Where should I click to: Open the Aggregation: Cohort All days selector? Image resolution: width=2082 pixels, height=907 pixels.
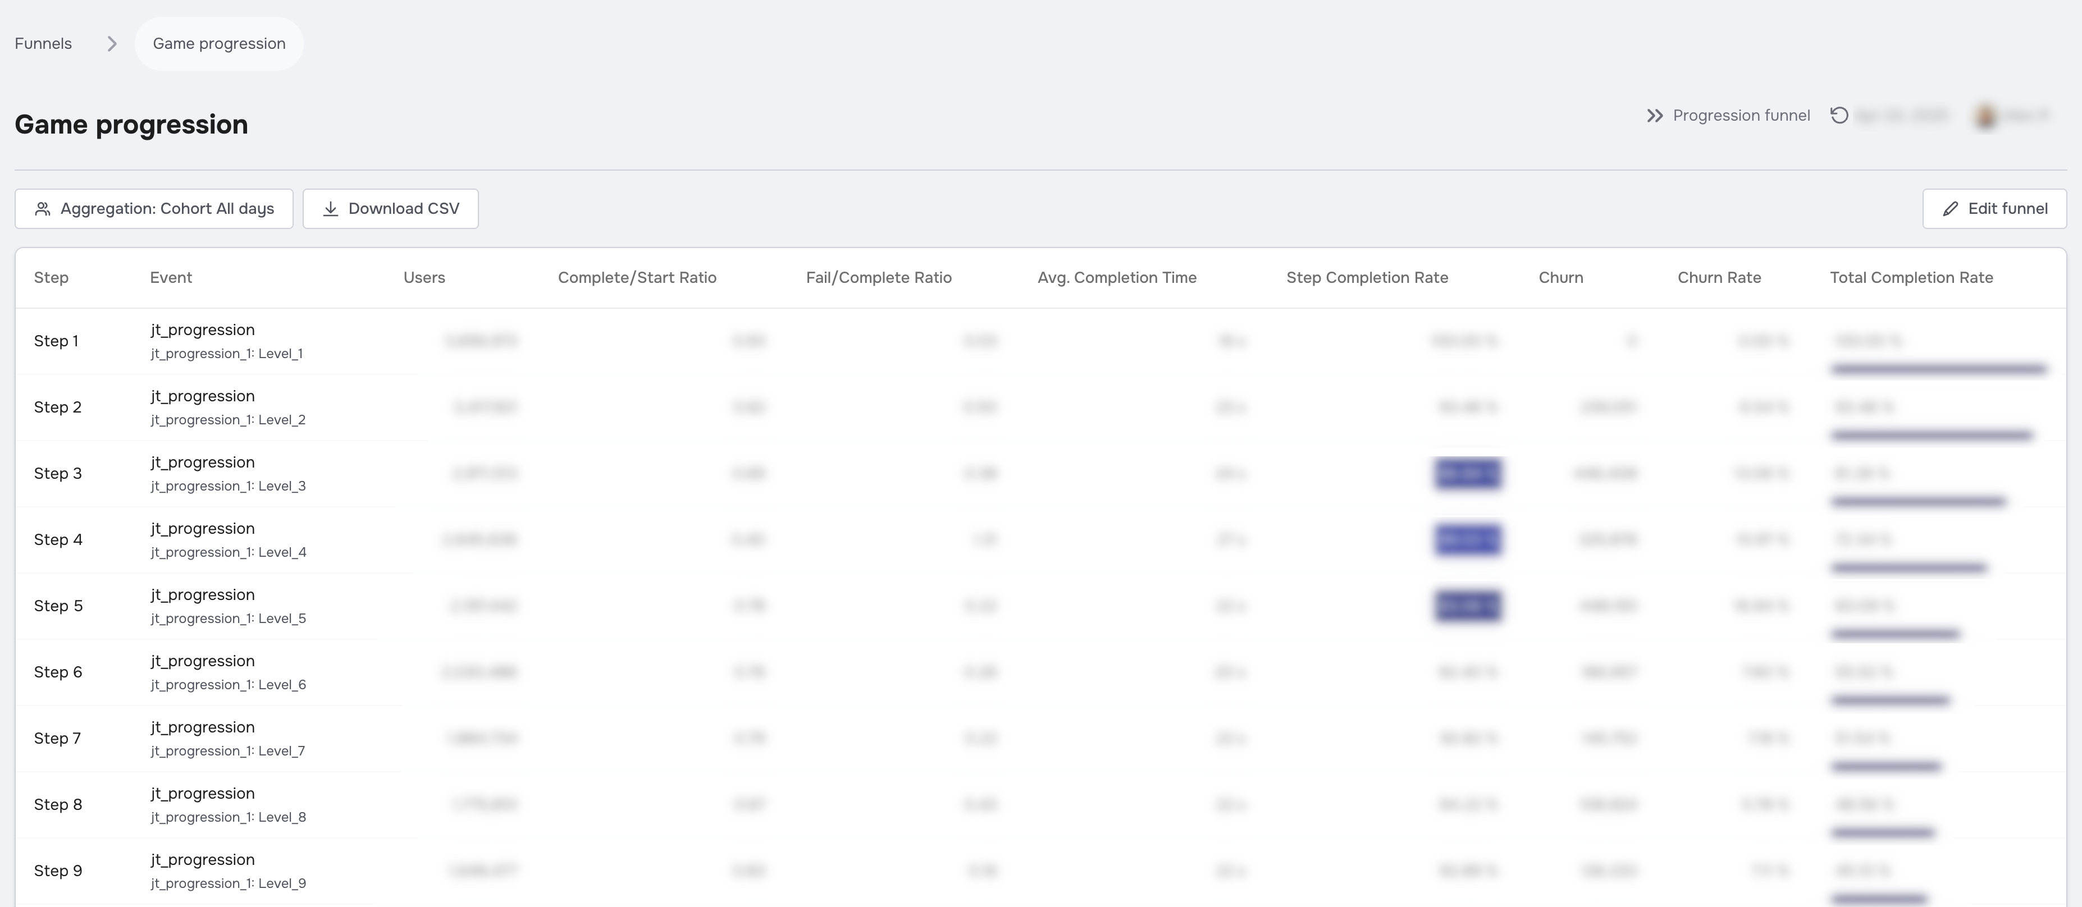click(x=153, y=208)
